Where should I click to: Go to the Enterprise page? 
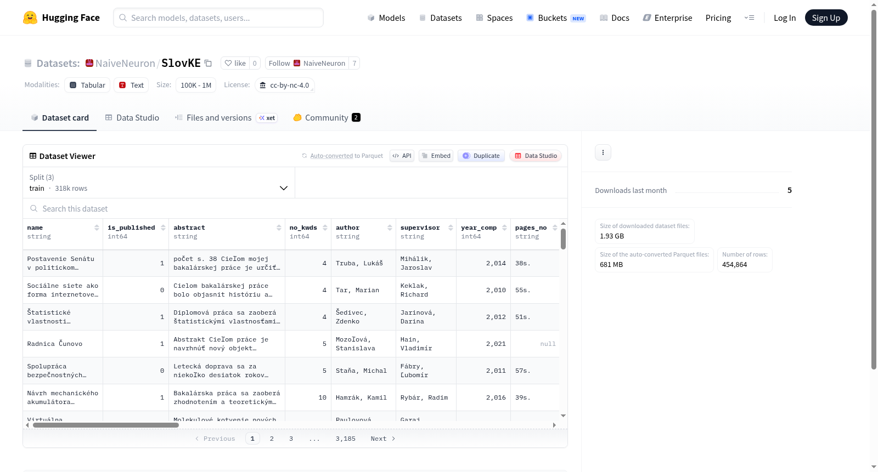point(667,18)
